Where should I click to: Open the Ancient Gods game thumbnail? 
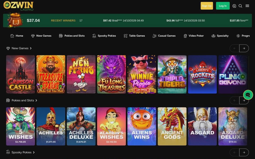pos(172,126)
